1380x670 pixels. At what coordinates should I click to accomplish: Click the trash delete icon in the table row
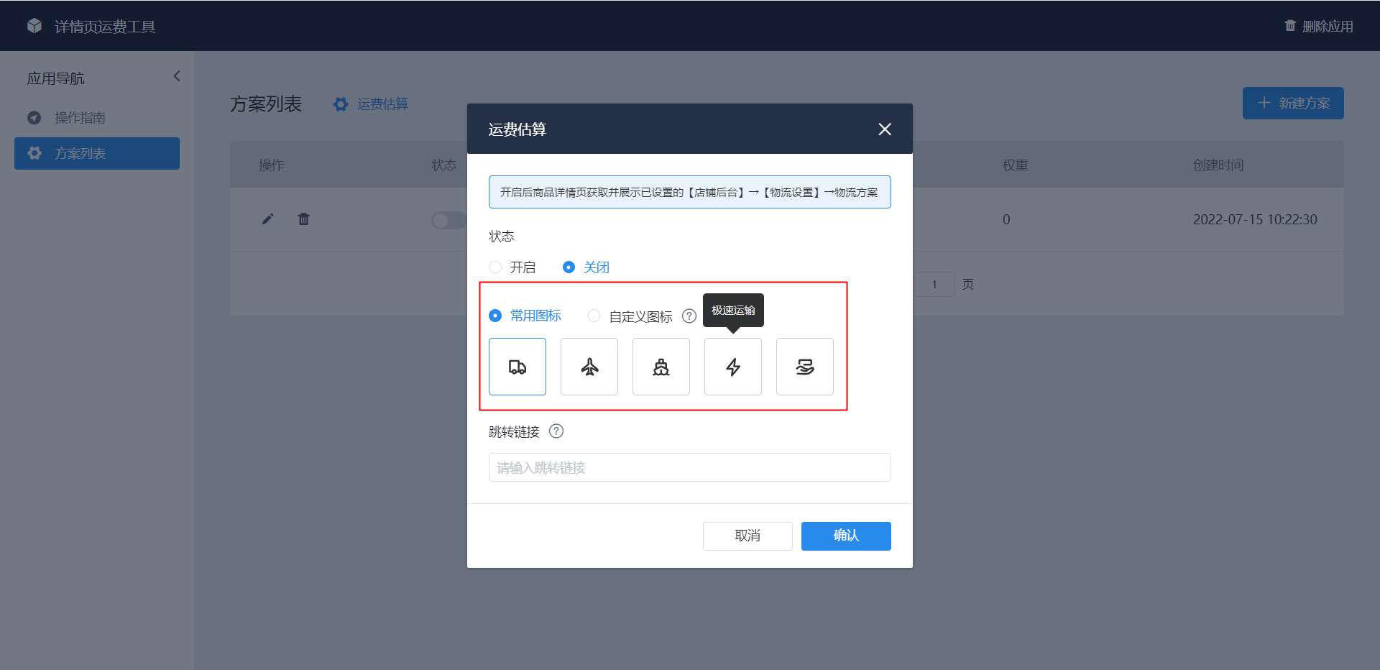point(303,219)
